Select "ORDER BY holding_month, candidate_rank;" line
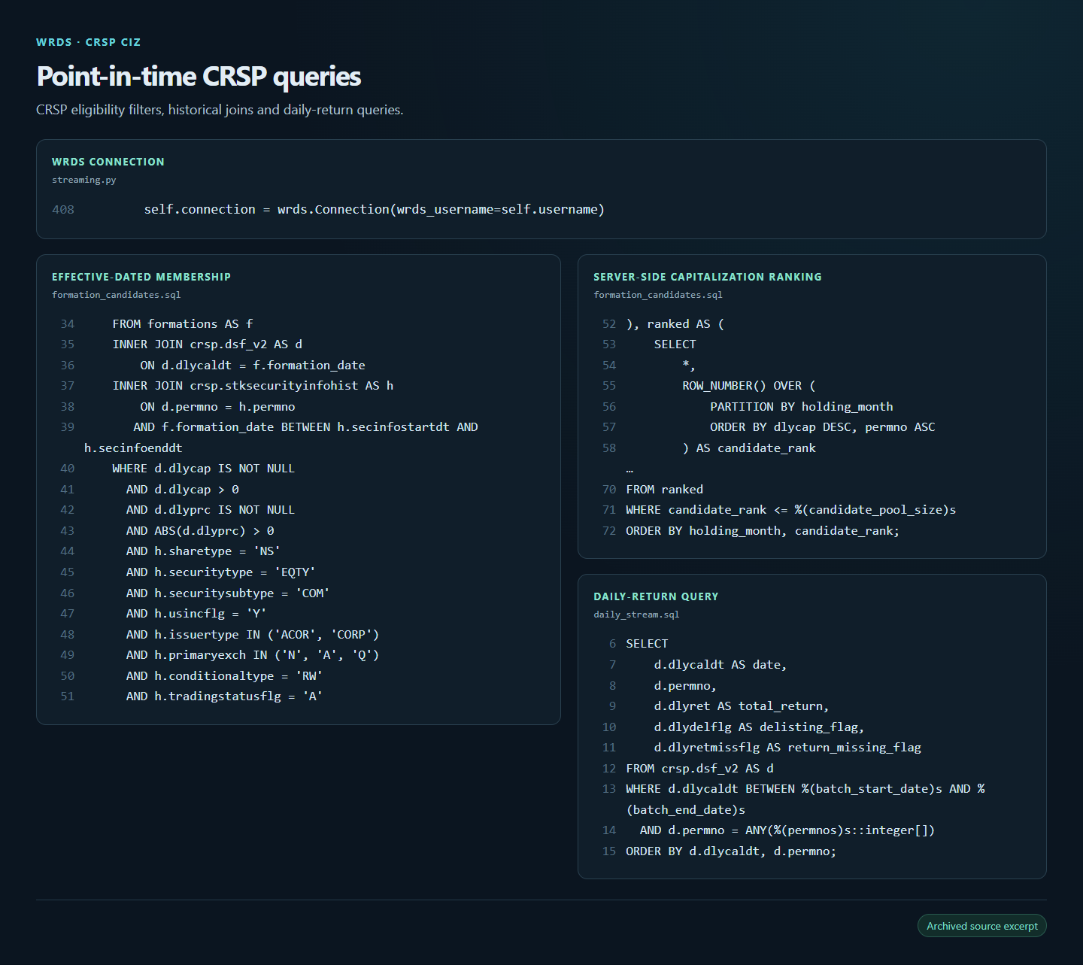Image resolution: width=1083 pixels, height=965 pixels. [763, 530]
